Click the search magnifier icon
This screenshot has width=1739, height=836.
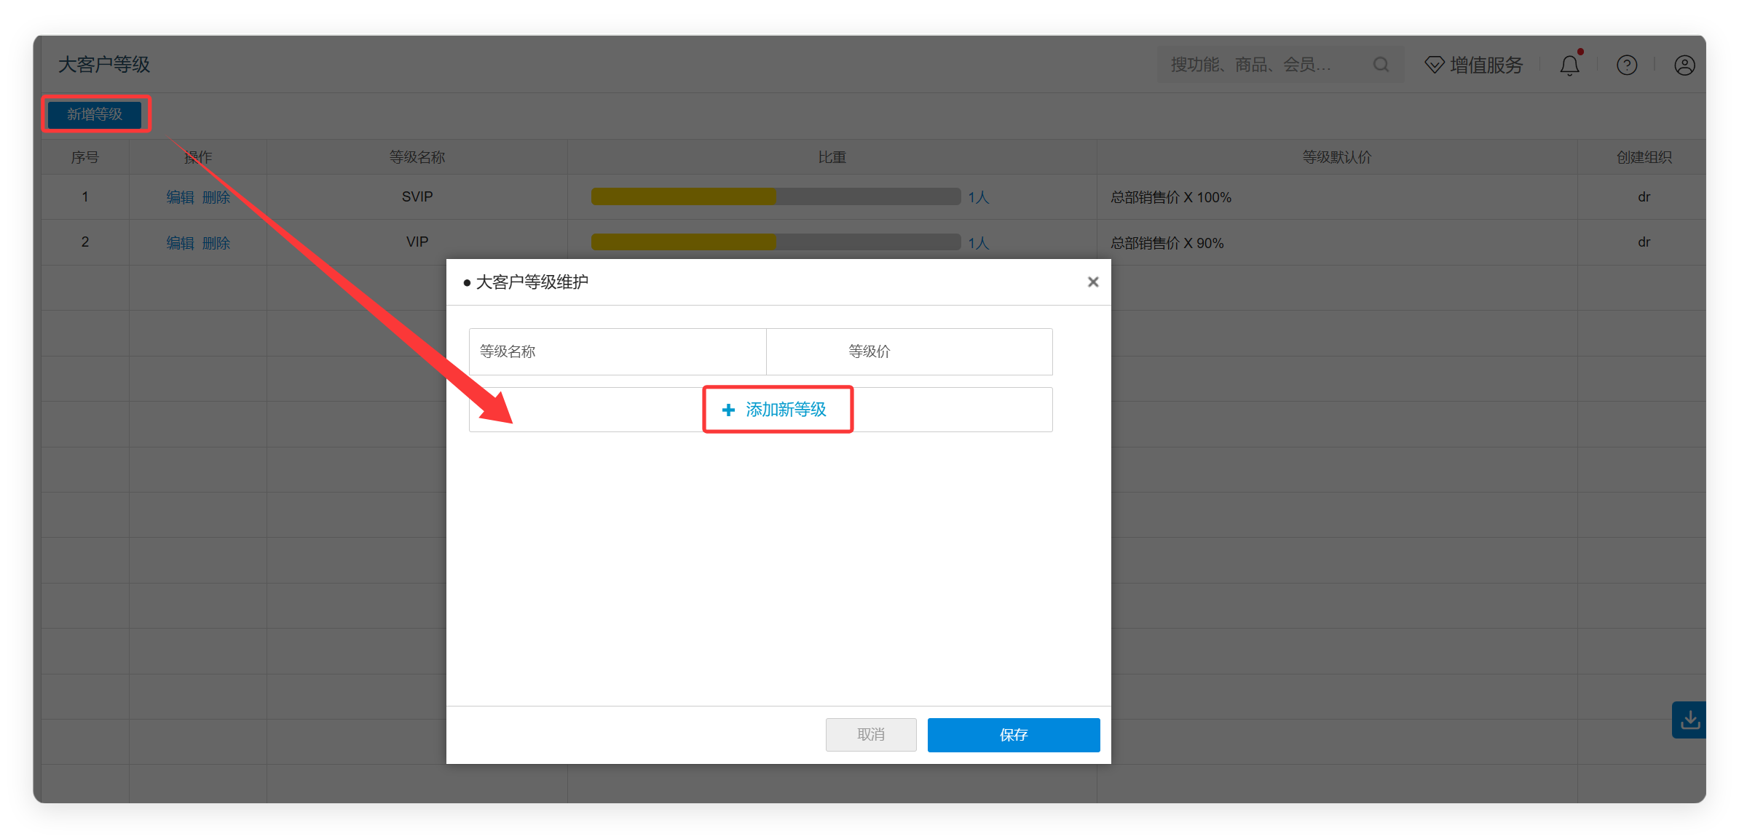(x=1381, y=65)
